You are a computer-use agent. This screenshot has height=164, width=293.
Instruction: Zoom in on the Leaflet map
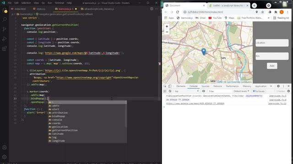(x=167, y=26)
